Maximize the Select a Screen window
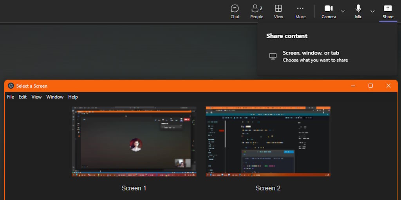The image size is (401, 200). [370, 86]
